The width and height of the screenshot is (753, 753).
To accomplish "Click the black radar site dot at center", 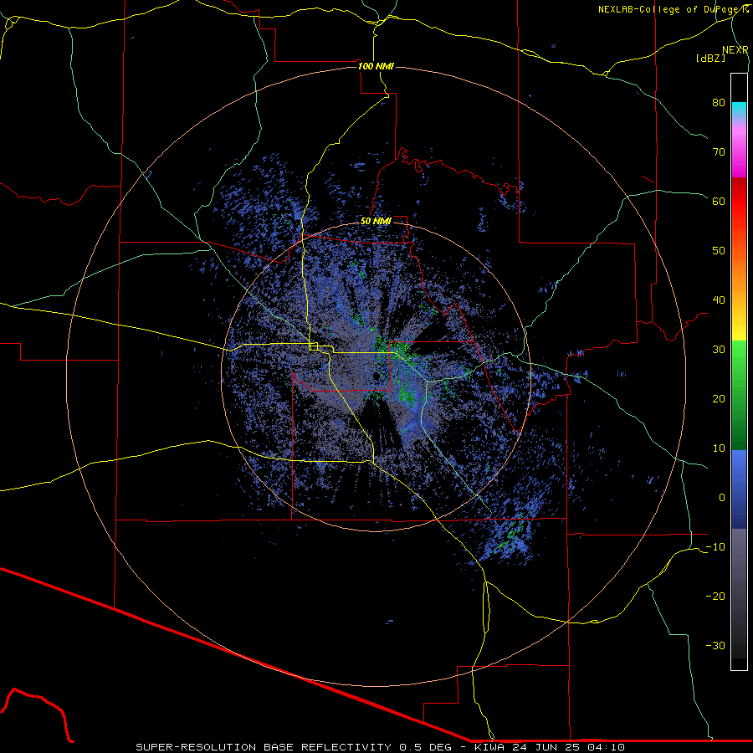I will click(376, 376).
